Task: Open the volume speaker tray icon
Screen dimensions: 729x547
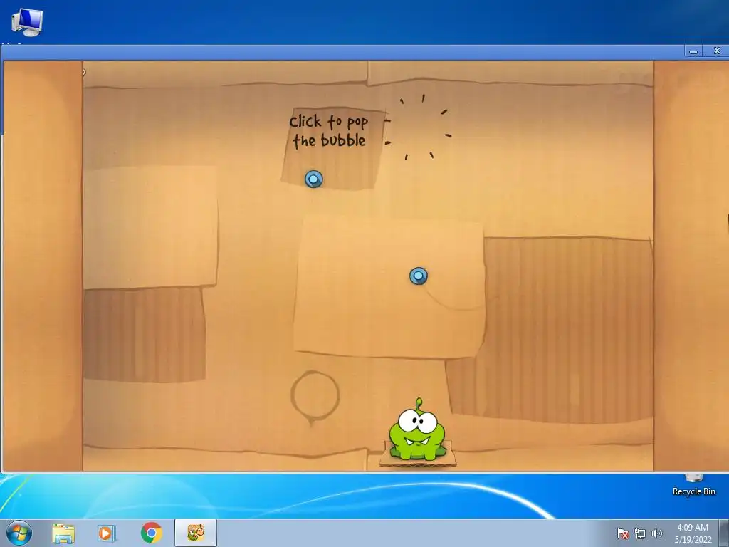Action: tap(656, 533)
